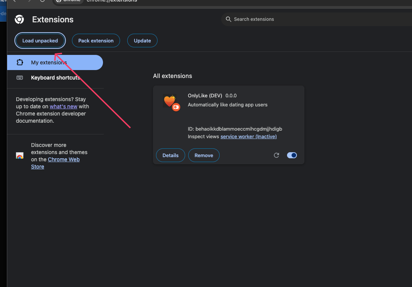Click the Chrome Web Store rainbow icon
Screen dimensions: 412x287
(20, 156)
